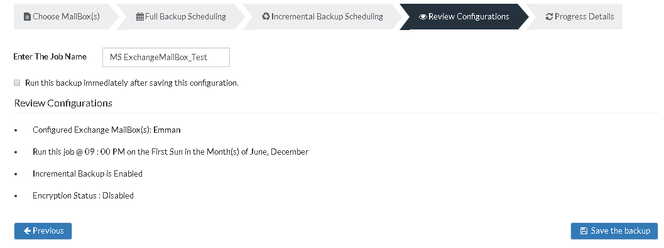Click the floppy disk icon on Save button
This screenshot has height=248, width=664.
pos(584,230)
